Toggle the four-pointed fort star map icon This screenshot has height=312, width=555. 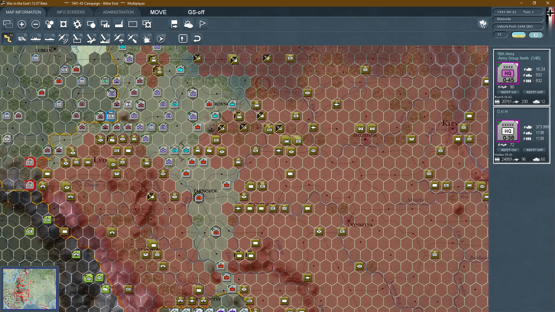(x=63, y=24)
